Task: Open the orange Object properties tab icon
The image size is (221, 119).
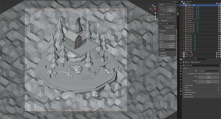Action: tap(181, 83)
